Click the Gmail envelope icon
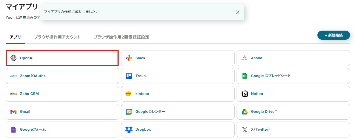The width and height of the screenshot is (354, 140). click(x=13, y=112)
